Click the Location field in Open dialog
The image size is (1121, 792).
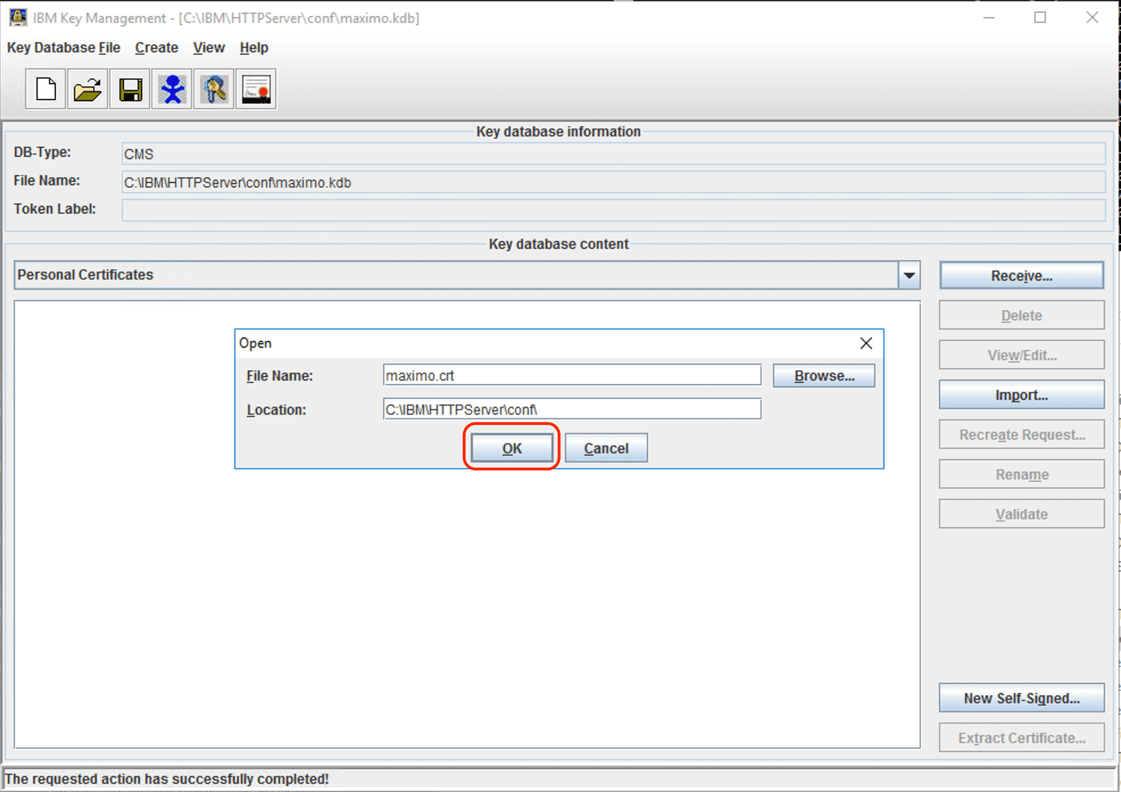(572, 409)
